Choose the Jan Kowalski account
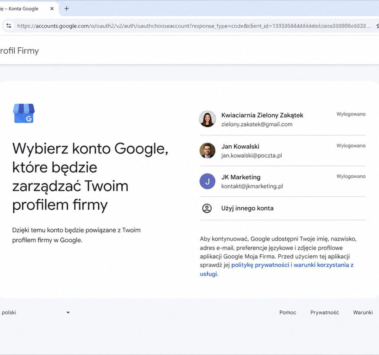Viewport: 379px width, 355px height. (x=282, y=151)
